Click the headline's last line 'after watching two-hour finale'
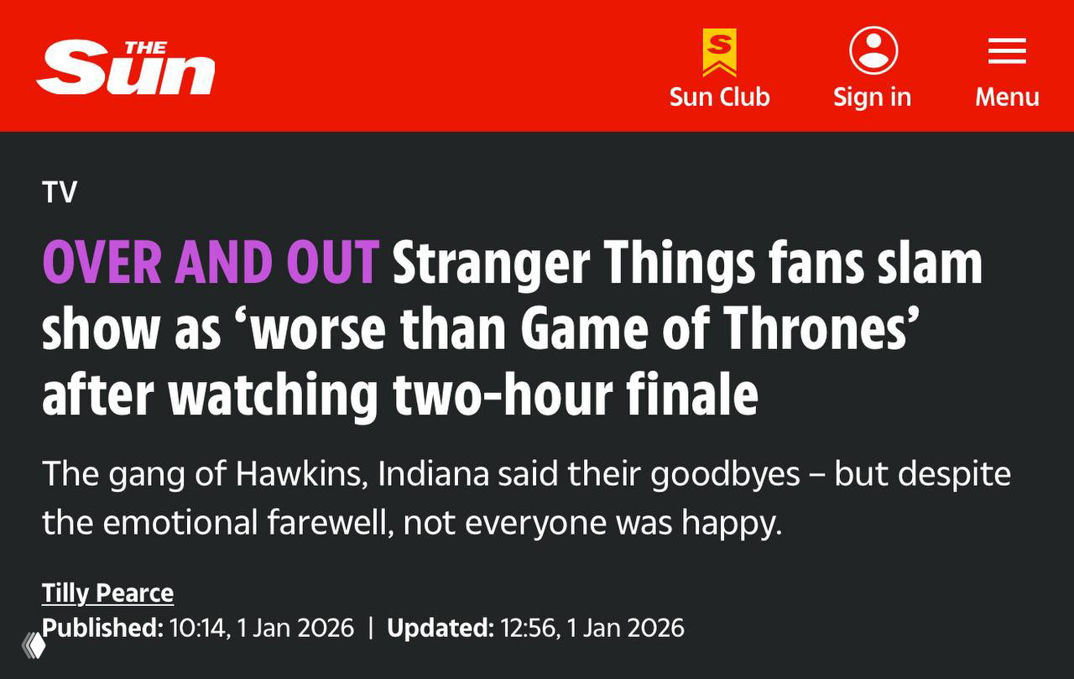1074x679 pixels. (399, 394)
